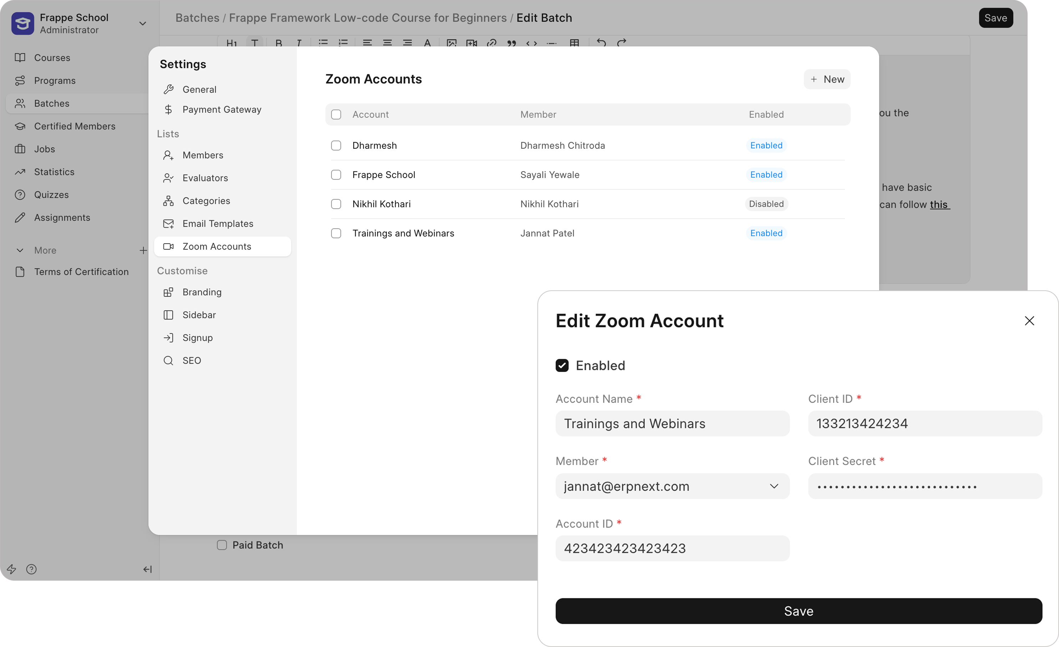Viewport: 1059px width, 647px height.
Task: Click member name Sayali Yewale
Action: (550, 174)
